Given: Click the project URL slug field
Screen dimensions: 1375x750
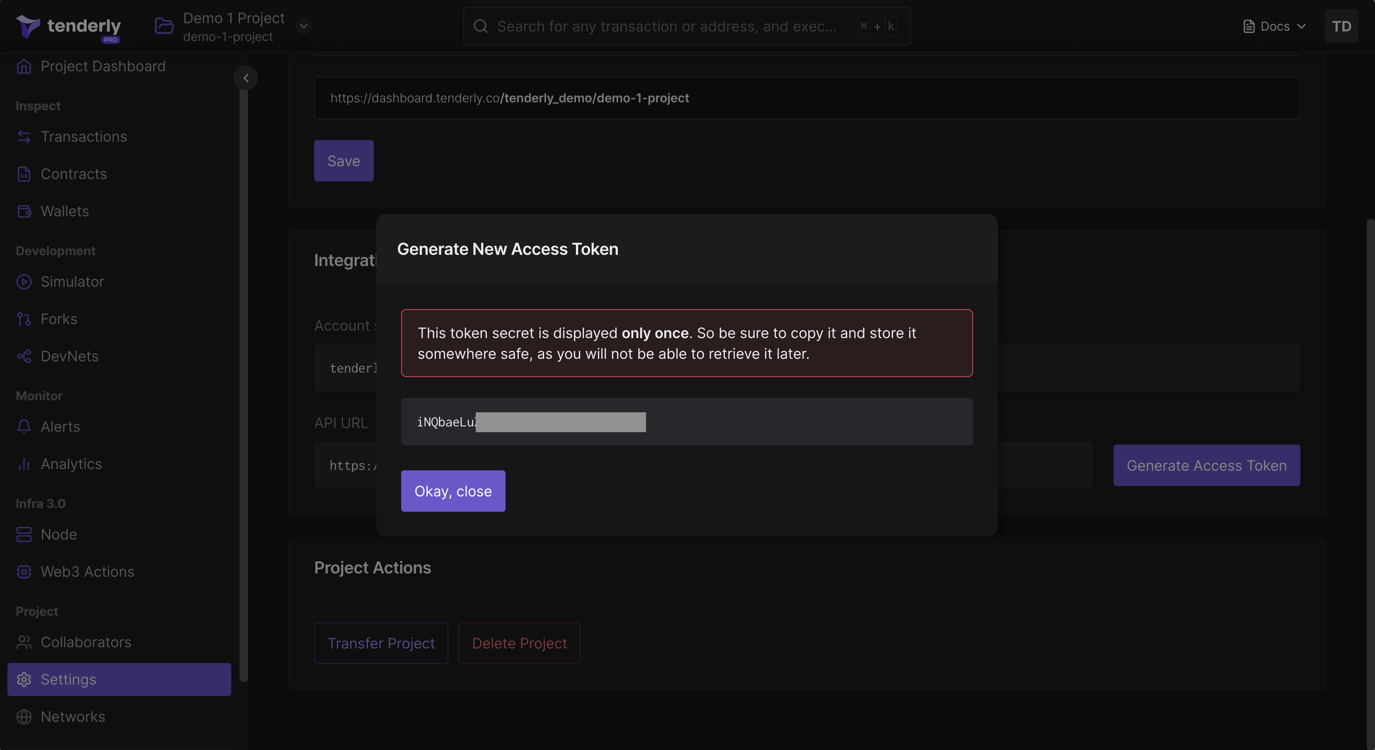Looking at the screenshot, I should 807,98.
